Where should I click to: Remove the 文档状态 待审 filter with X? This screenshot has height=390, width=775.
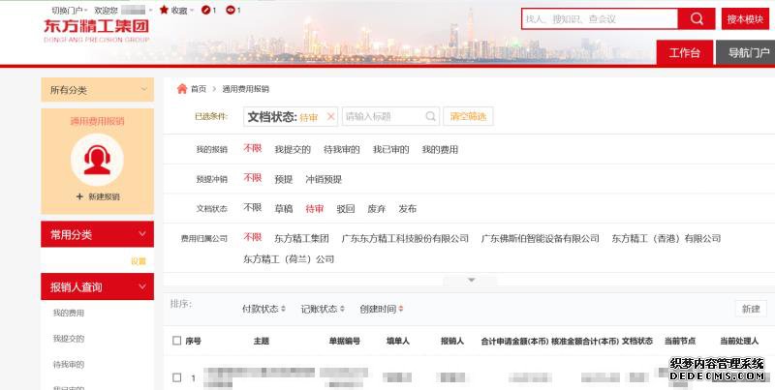pos(330,117)
